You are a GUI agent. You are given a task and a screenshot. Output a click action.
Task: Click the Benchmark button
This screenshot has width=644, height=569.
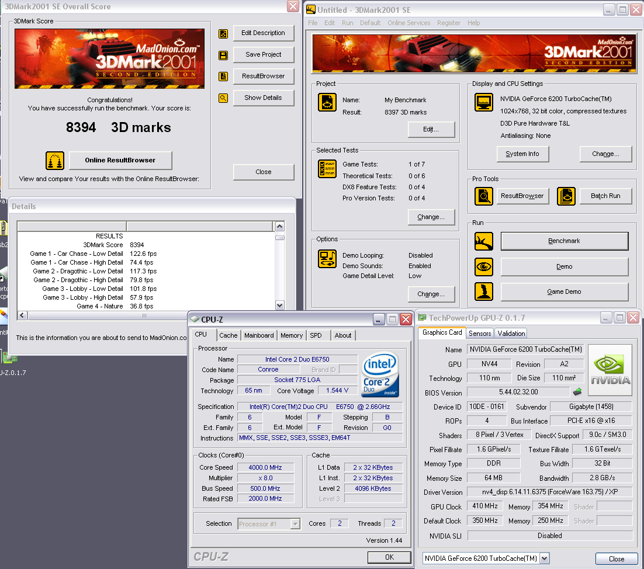pyautogui.click(x=565, y=241)
